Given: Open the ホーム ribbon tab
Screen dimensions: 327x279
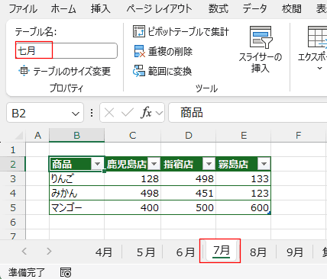Looking at the screenshot, I should (x=63, y=9).
